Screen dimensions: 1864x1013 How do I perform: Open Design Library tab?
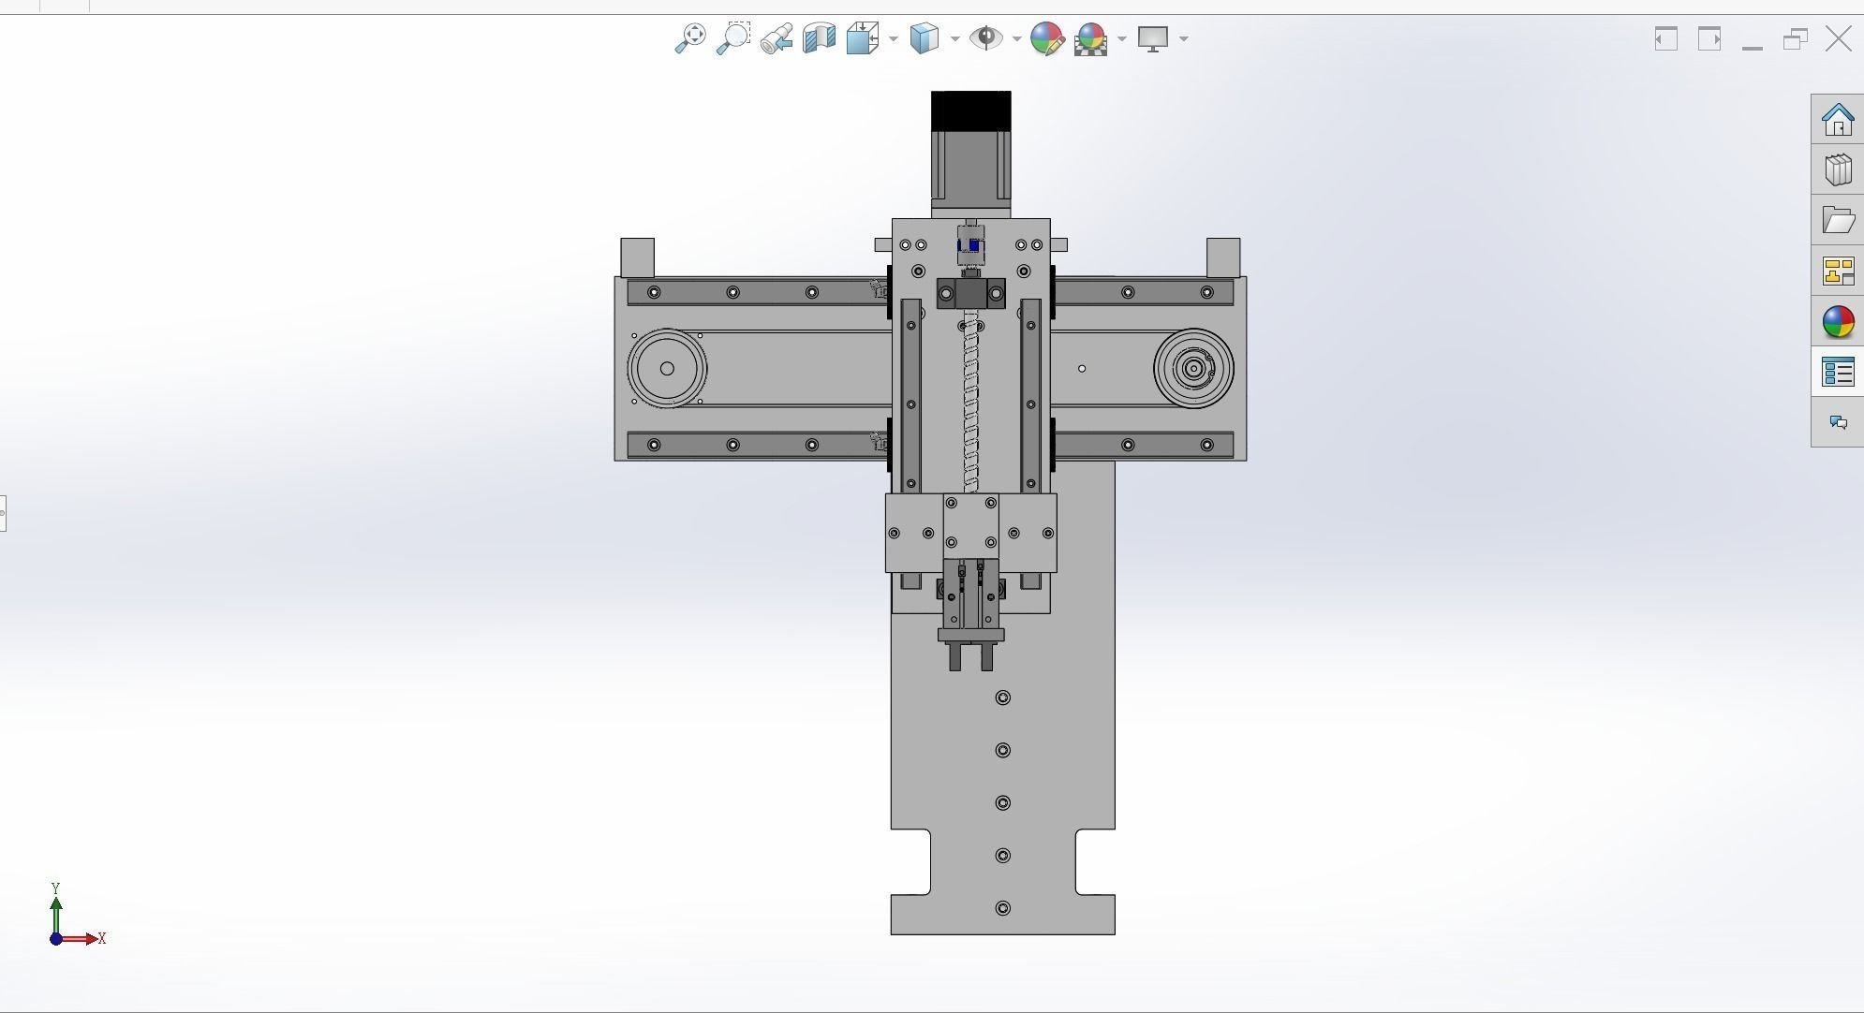[1838, 170]
